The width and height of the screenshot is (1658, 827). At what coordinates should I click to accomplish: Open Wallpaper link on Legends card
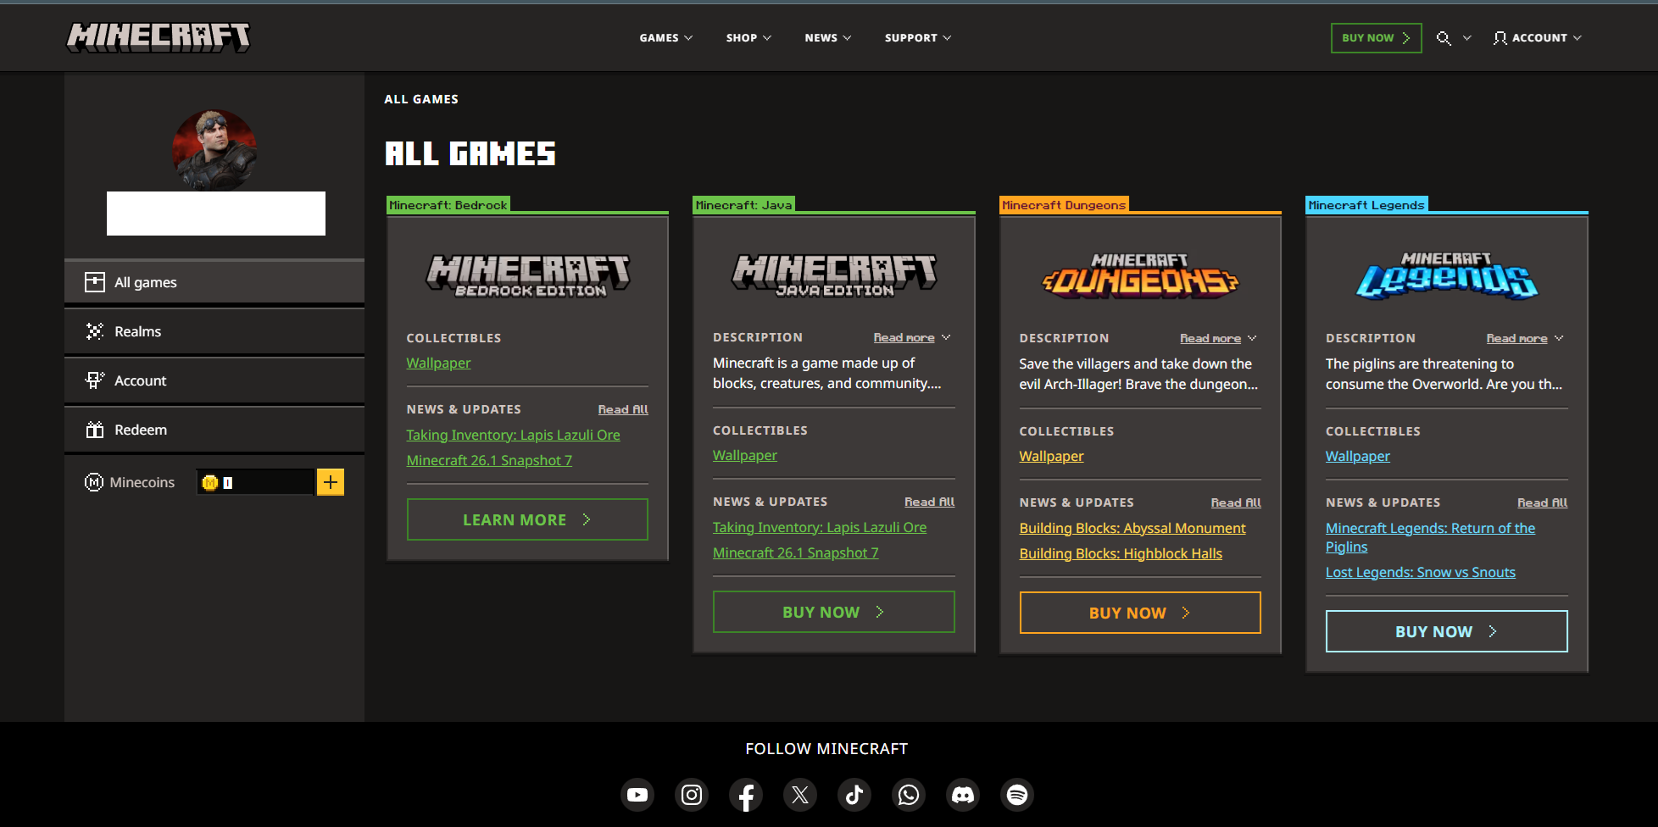click(x=1358, y=456)
